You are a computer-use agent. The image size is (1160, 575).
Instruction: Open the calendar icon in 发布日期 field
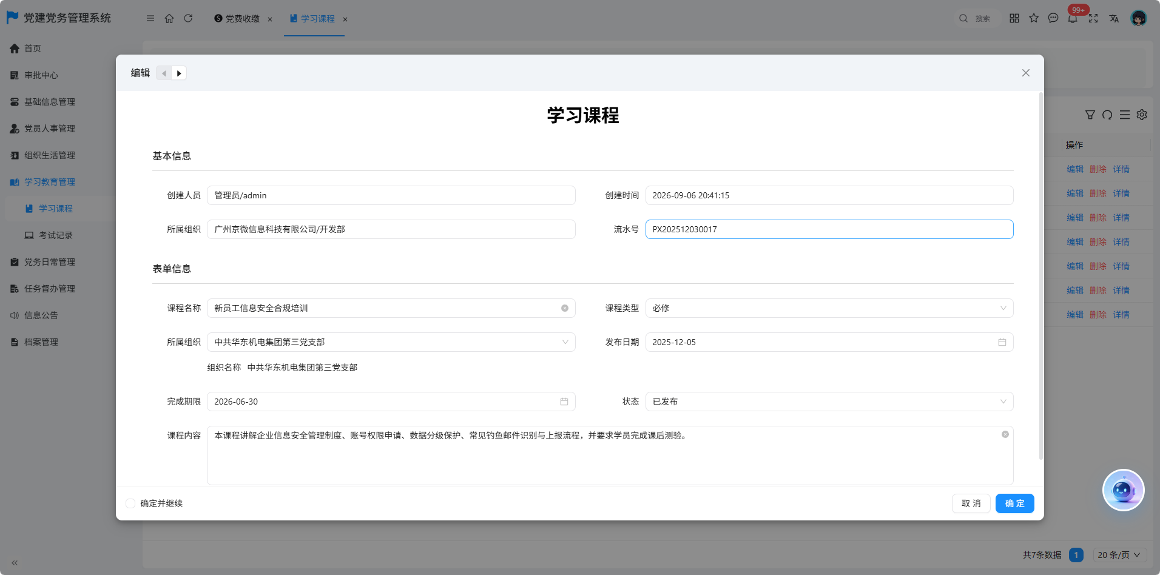pos(1002,342)
